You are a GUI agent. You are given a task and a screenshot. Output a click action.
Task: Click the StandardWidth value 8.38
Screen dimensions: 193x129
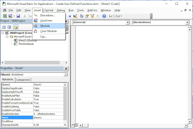(x=48, y=125)
